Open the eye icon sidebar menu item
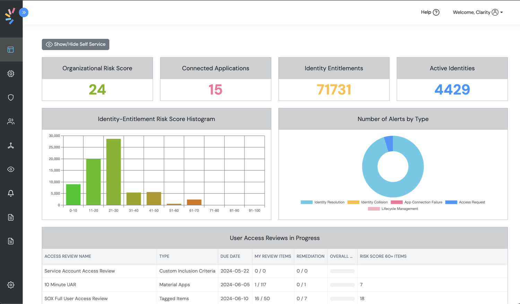 click(x=11, y=169)
